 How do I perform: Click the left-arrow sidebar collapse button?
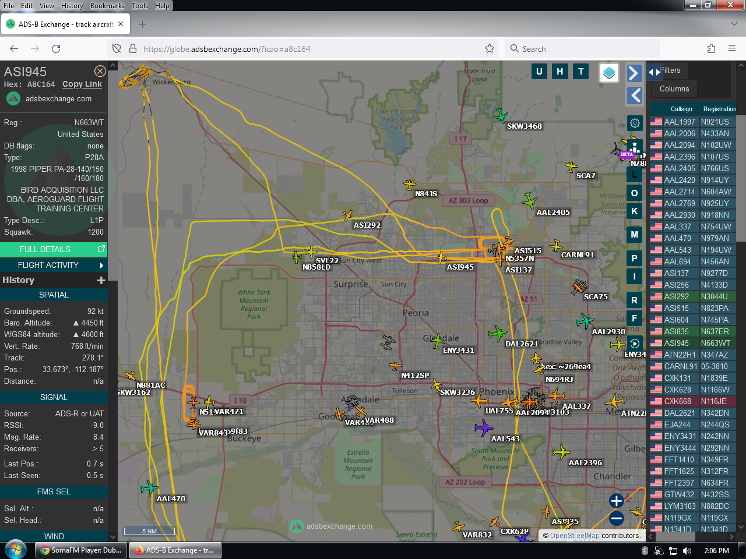coord(634,95)
